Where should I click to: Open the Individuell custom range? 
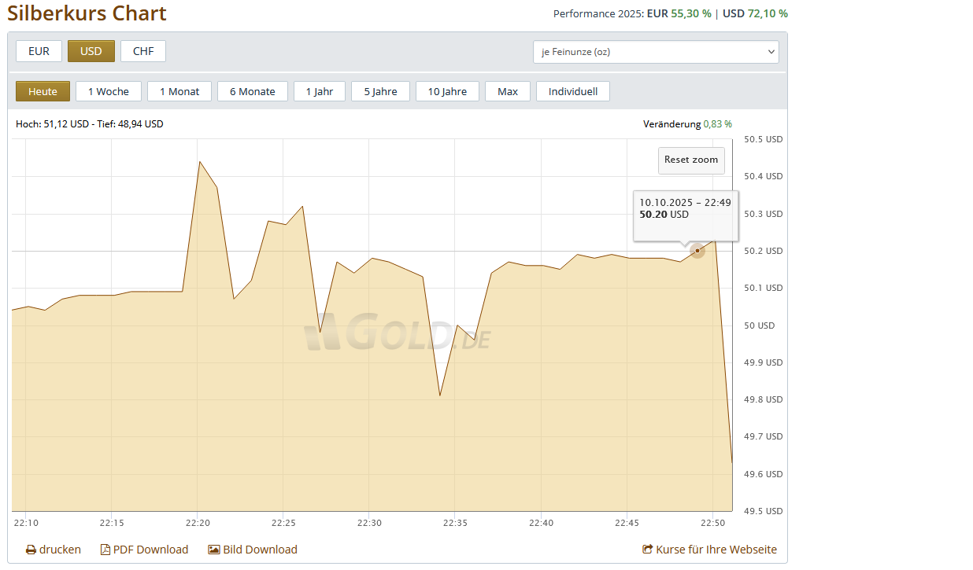573,91
